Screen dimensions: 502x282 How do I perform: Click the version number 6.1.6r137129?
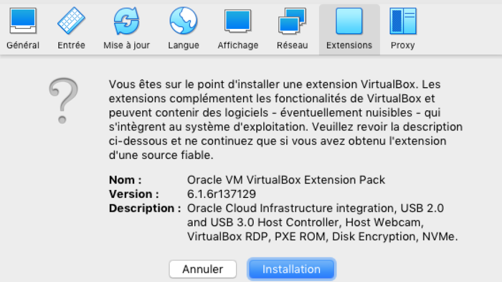click(222, 194)
